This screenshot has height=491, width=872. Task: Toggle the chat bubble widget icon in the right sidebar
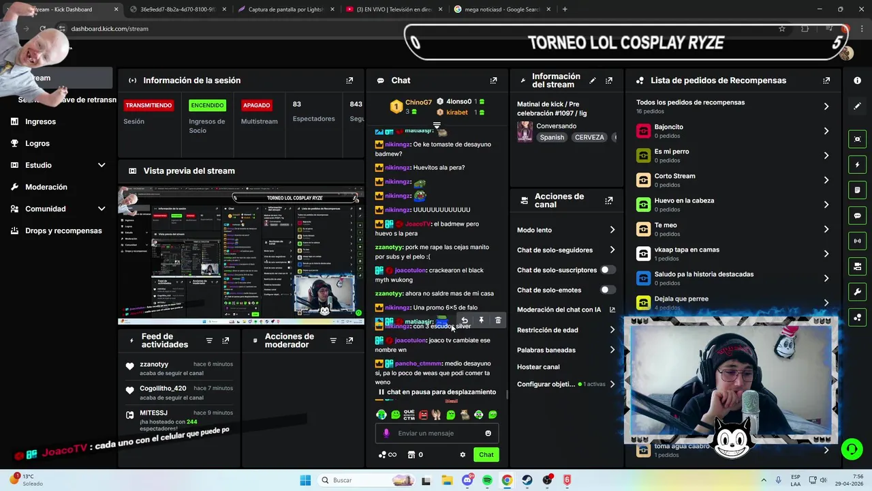(857, 215)
